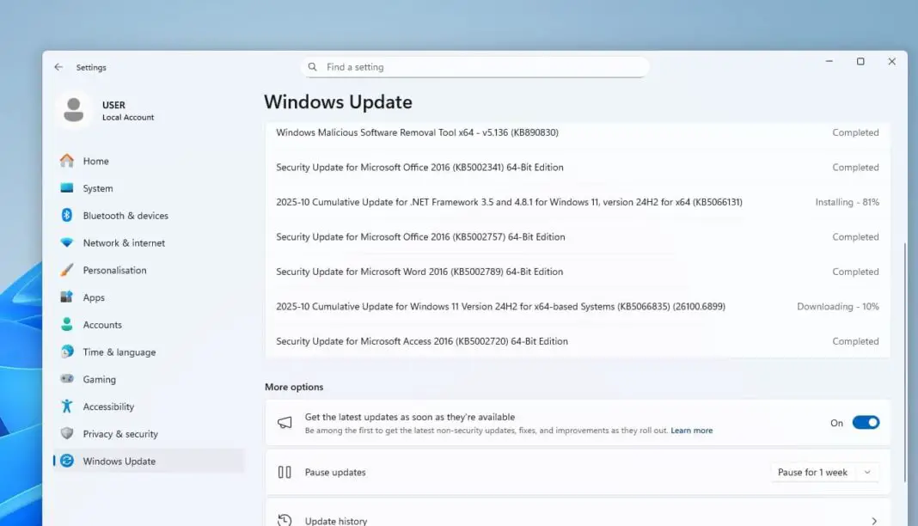Turn off 'Get the latest updates' toggle

[866, 422]
